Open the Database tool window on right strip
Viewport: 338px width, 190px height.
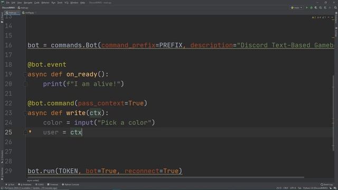click(x=336, y=17)
